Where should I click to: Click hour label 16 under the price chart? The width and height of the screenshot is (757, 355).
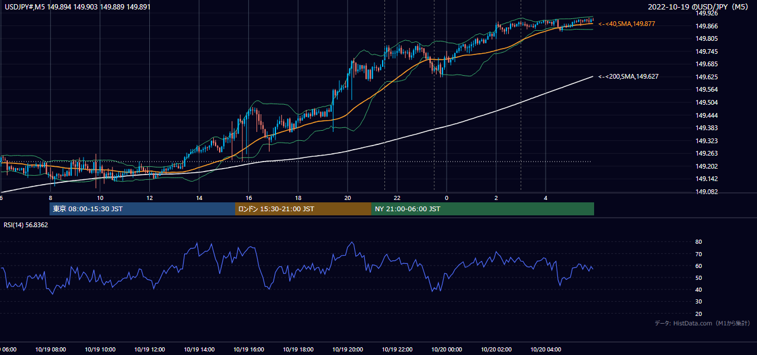click(249, 198)
